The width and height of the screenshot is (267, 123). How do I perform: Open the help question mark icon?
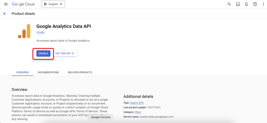(255, 4)
